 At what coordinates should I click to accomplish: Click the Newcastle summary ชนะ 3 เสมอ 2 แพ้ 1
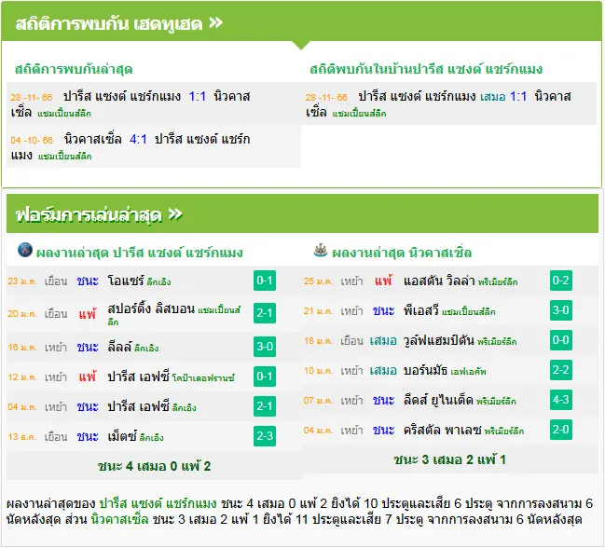coord(449,459)
